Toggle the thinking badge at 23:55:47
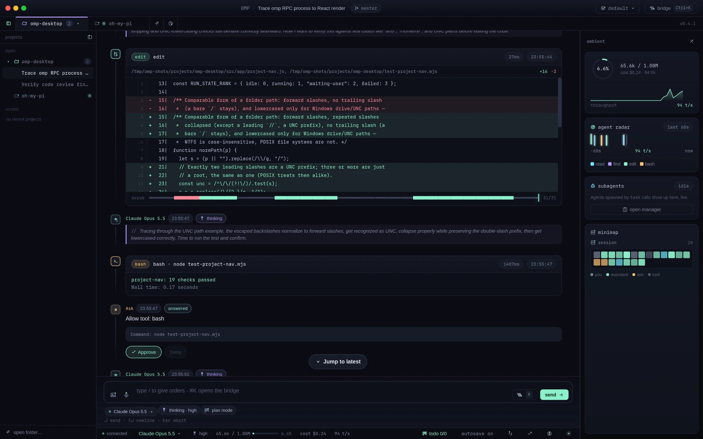This screenshot has height=439, width=703. pos(211,218)
